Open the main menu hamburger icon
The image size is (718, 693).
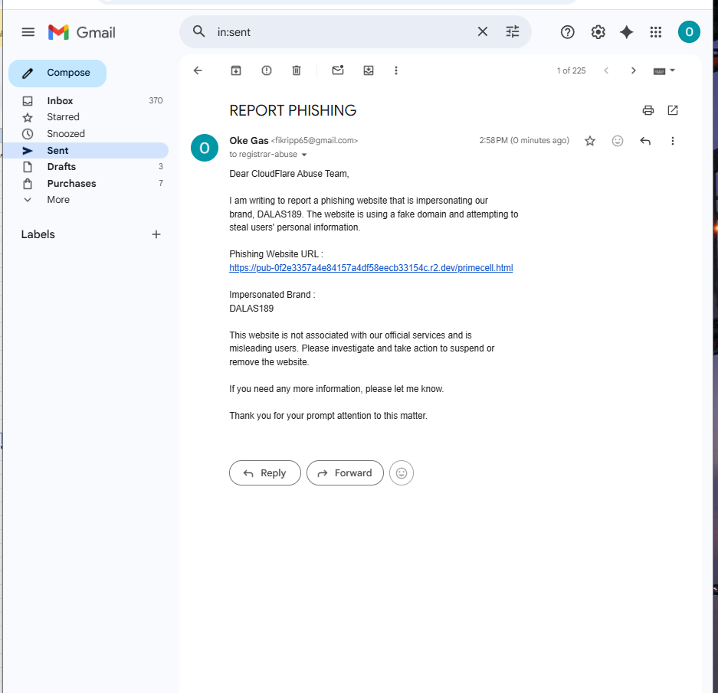(28, 32)
